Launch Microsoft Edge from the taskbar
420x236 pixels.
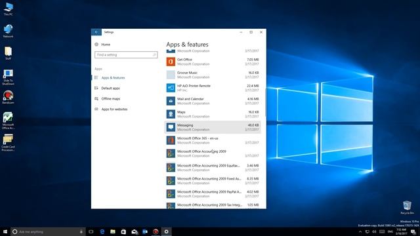[x=102, y=231]
